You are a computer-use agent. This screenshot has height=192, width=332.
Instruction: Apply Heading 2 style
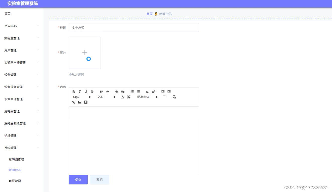[x=123, y=92]
